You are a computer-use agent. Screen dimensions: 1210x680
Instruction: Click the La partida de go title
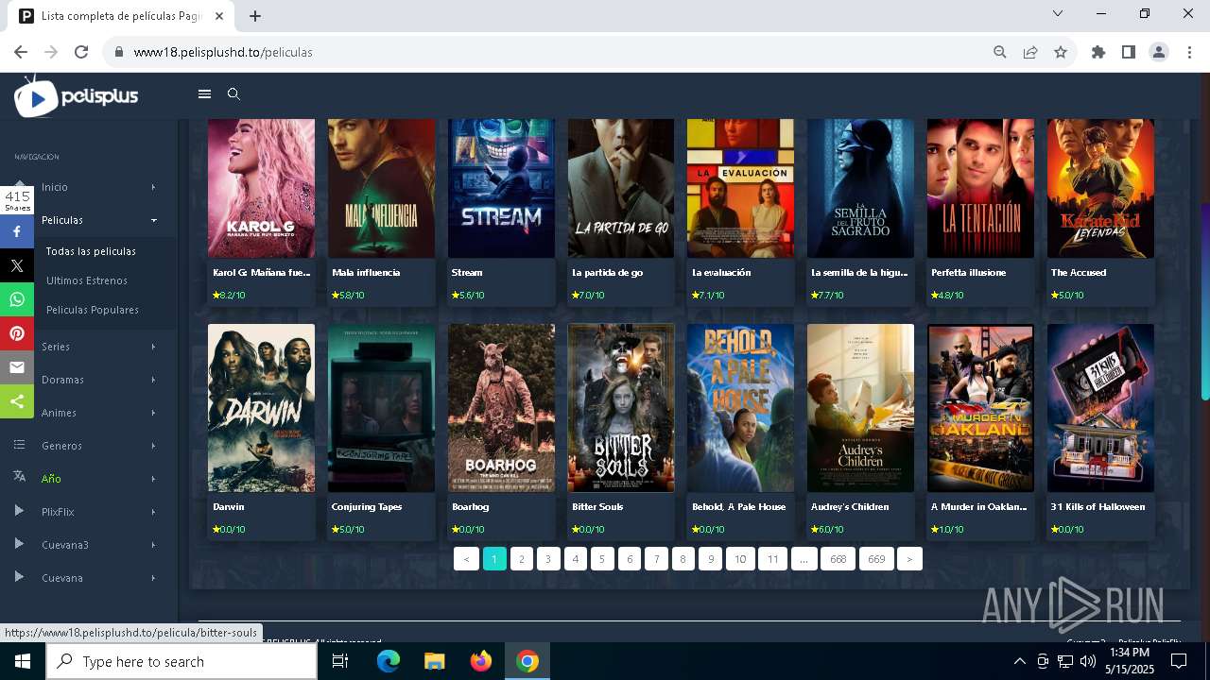point(607,273)
